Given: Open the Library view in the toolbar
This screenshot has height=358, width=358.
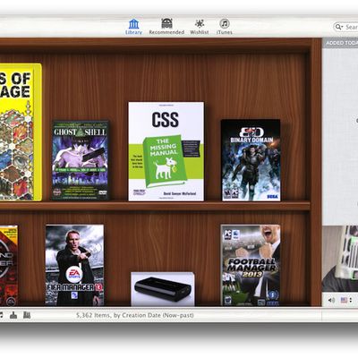Looking at the screenshot, I should tap(133, 27).
